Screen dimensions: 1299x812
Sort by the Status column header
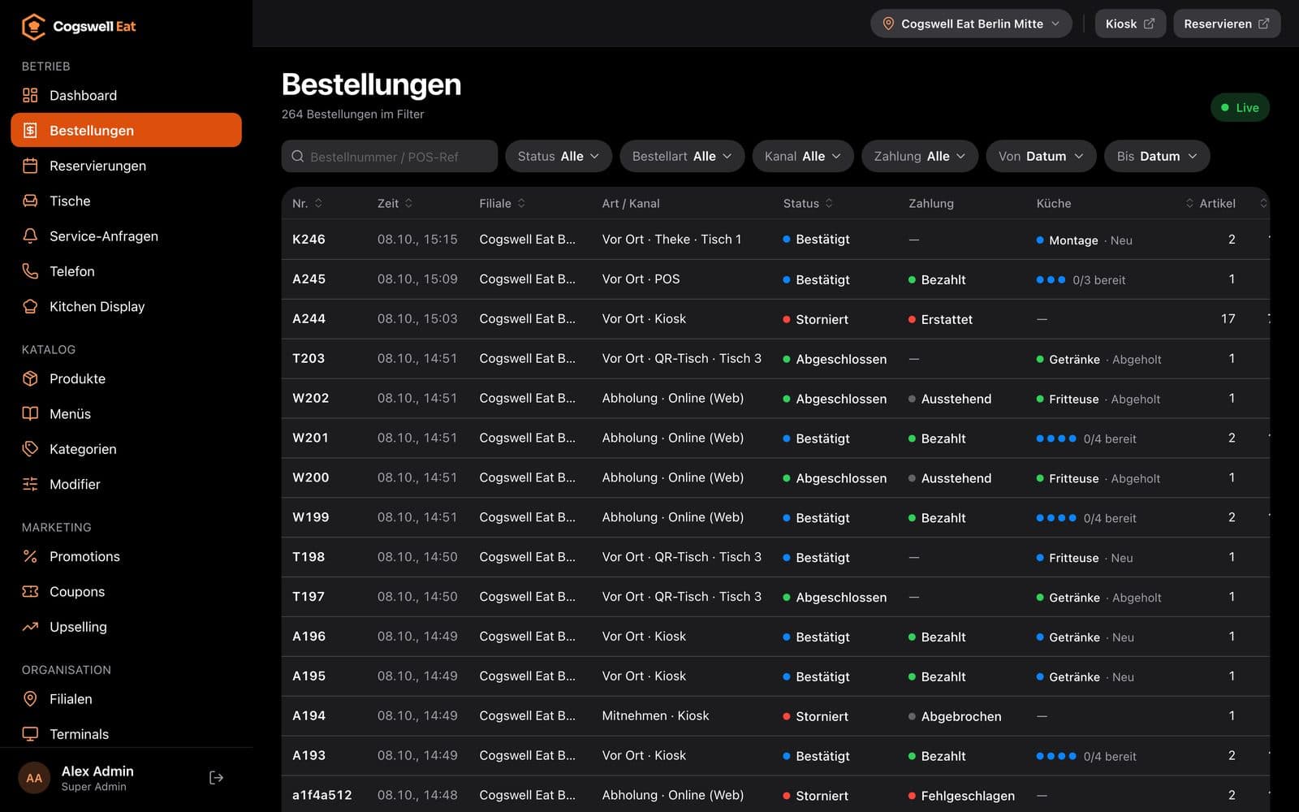click(x=808, y=203)
